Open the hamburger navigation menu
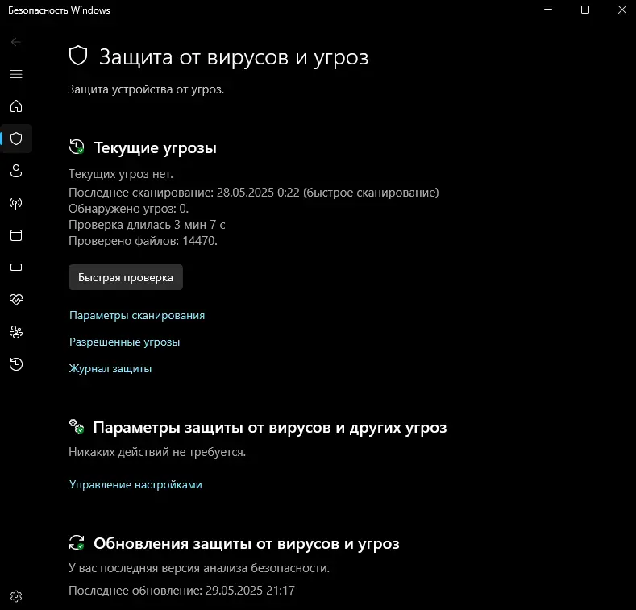 coord(16,74)
